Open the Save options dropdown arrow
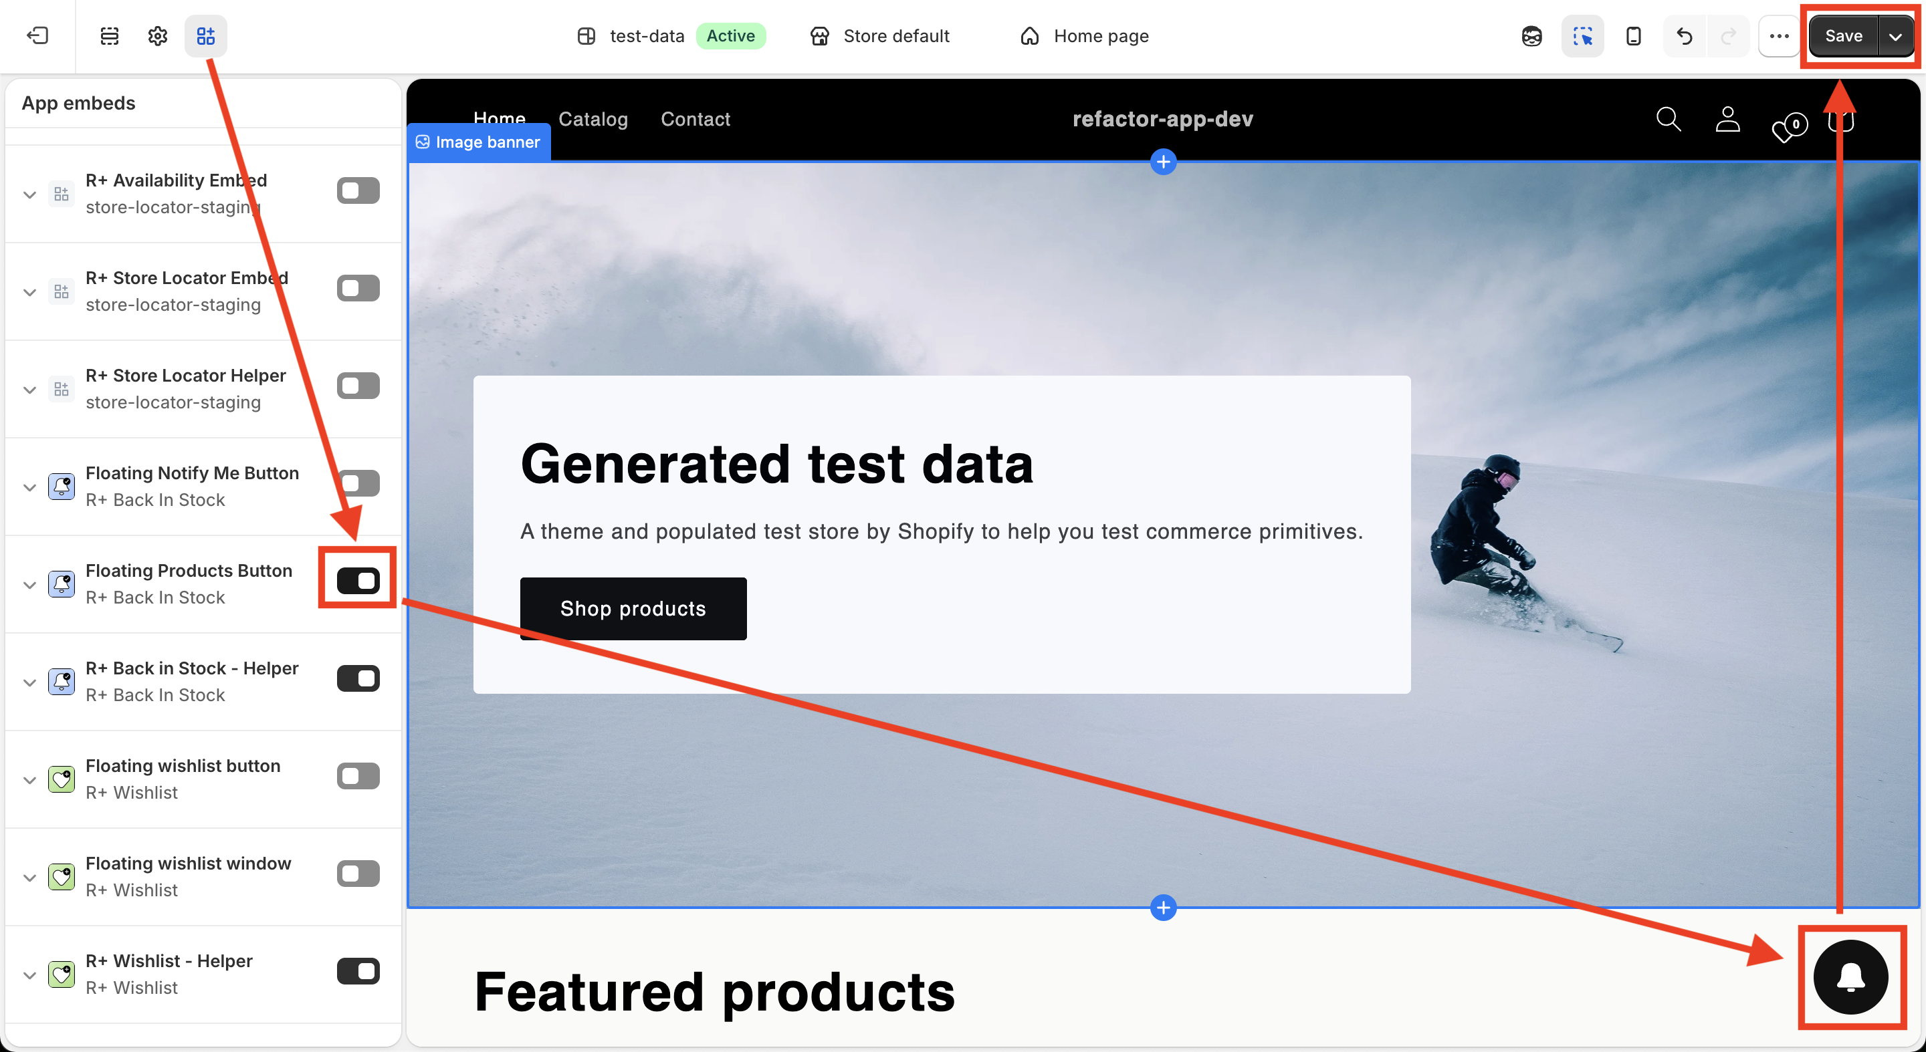 pyautogui.click(x=1895, y=36)
